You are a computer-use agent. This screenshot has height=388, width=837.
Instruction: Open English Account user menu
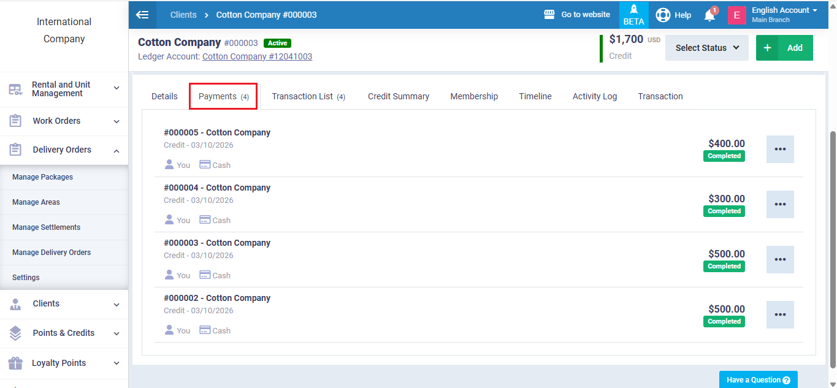click(x=784, y=15)
